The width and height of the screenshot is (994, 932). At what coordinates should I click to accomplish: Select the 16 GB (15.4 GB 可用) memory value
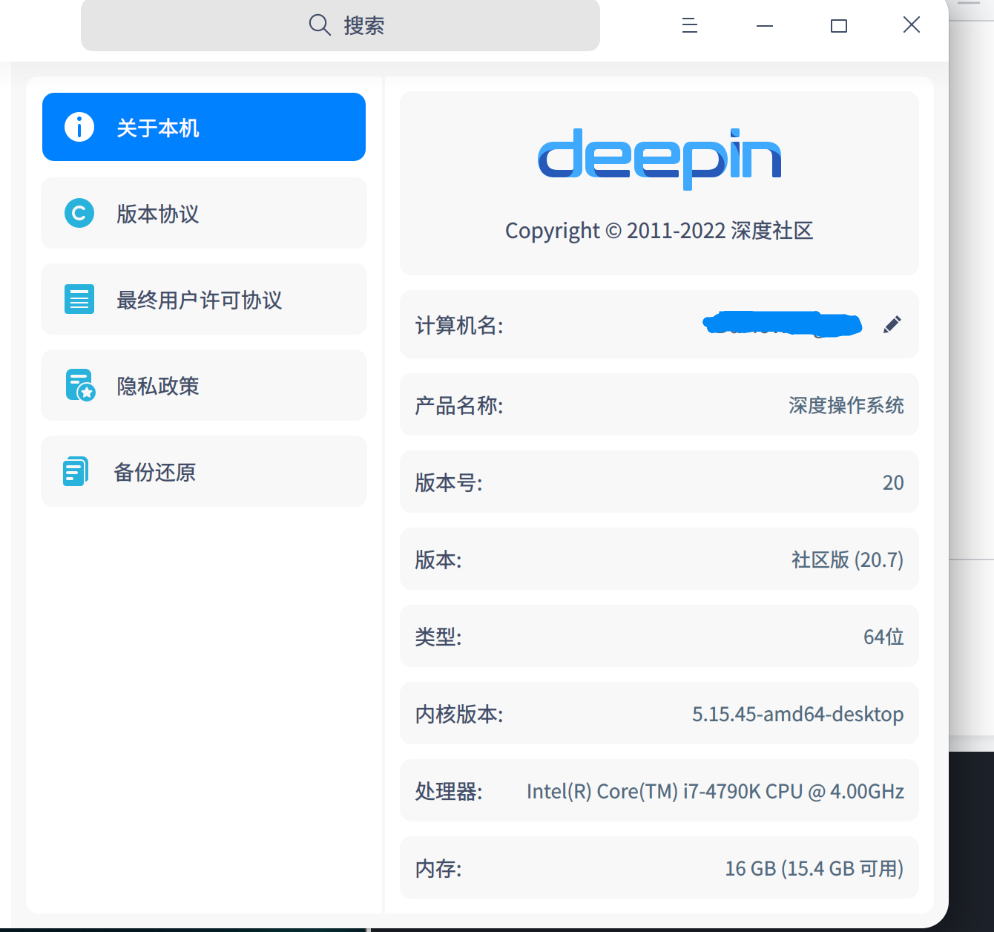pyautogui.click(x=814, y=868)
